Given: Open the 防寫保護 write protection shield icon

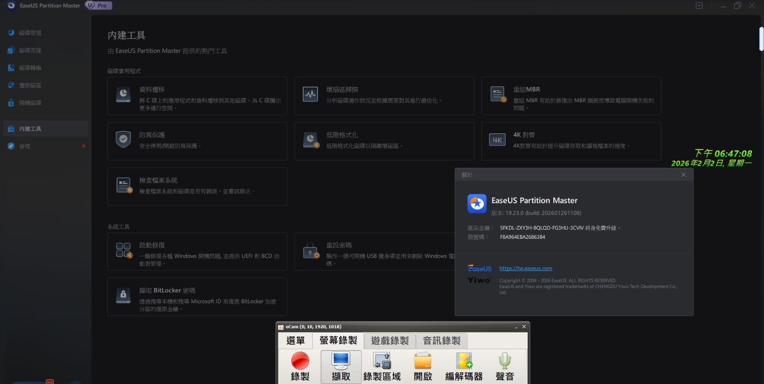Looking at the screenshot, I should point(123,139).
